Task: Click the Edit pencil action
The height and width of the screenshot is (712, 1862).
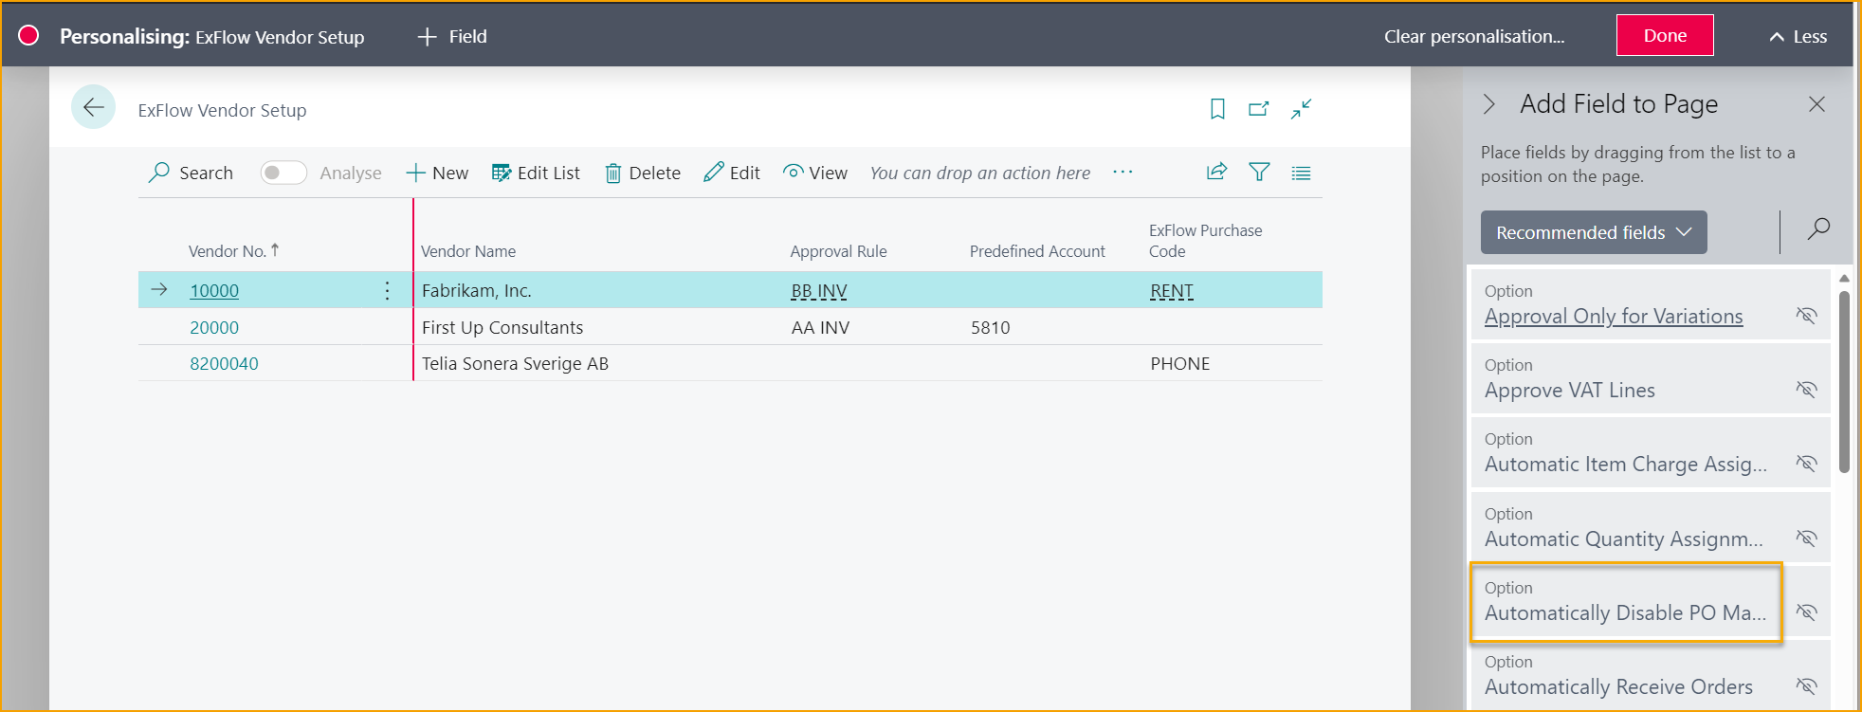Action: pos(732,173)
